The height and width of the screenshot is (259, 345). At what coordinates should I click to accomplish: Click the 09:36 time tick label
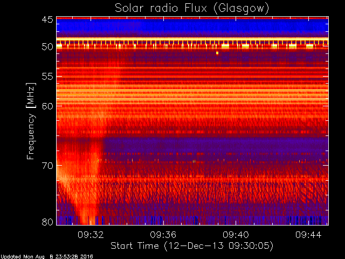163,235
